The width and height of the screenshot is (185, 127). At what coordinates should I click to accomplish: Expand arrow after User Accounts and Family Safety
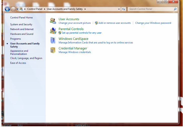(85, 9)
